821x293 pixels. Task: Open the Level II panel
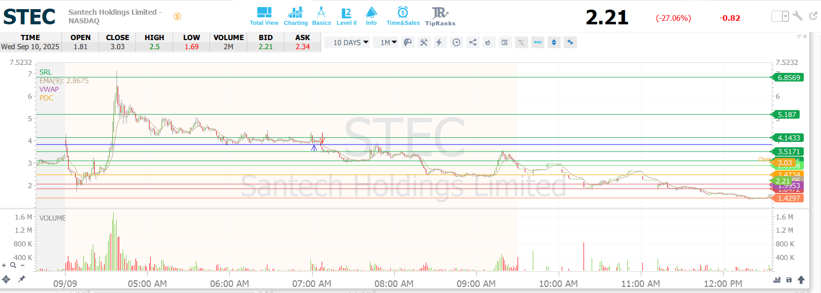[347, 16]
